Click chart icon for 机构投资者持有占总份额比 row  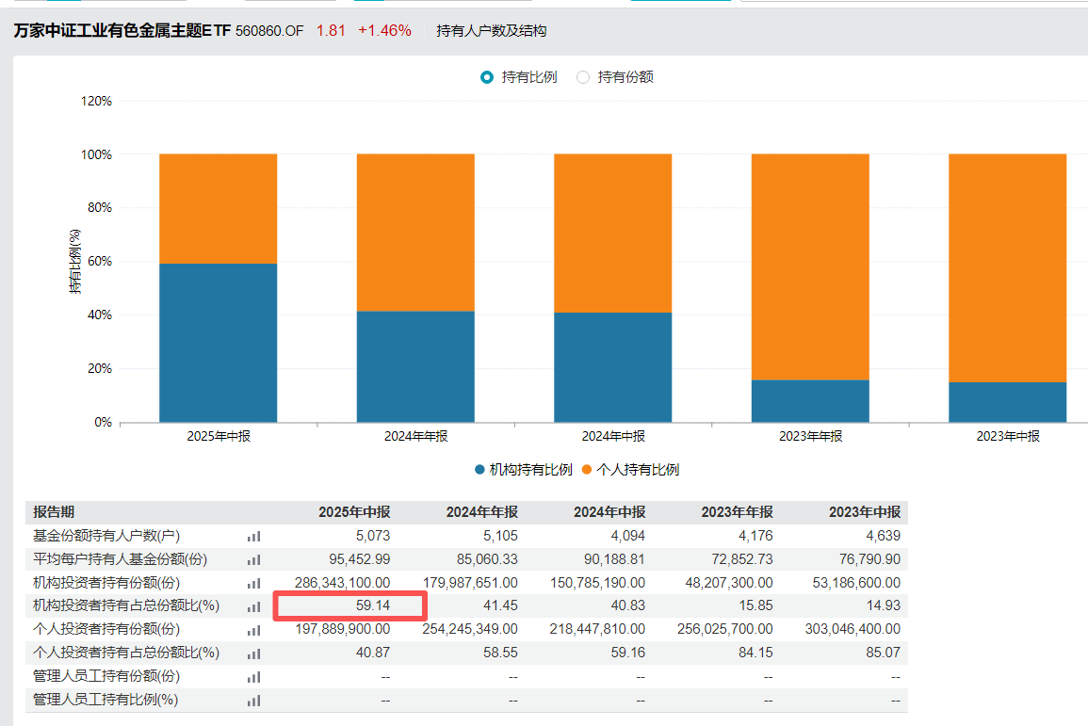(x=253, y=606)
